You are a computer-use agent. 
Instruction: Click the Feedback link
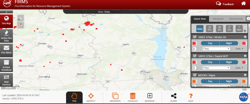point(225,4)
